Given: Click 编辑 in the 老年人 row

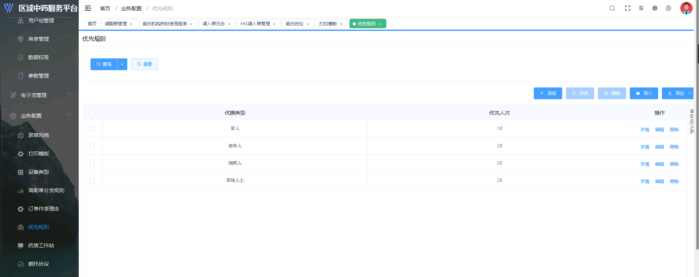Looking at the screenshot, I should (x=660, y=147).
